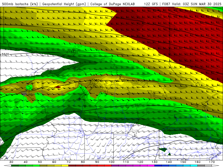Click the dark purple 100-105 kt legend swatch
The width and height of the screenshot is (223, 167).
click(115, 165)
